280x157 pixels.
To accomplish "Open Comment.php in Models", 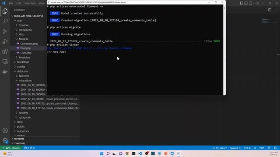I will click(29, 44).
